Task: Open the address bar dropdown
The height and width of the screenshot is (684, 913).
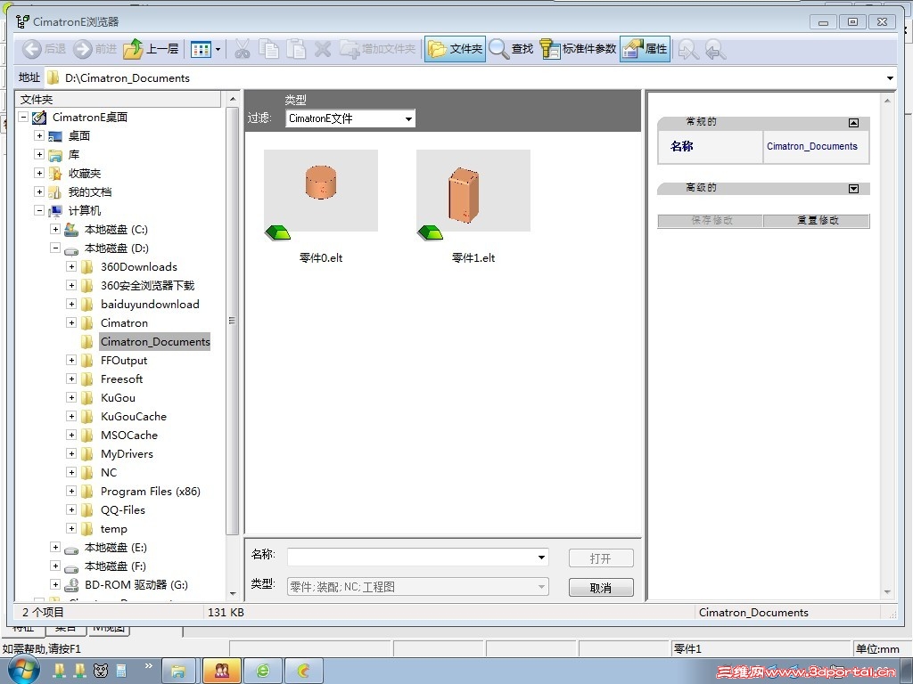Action: (x=891, y=78)
